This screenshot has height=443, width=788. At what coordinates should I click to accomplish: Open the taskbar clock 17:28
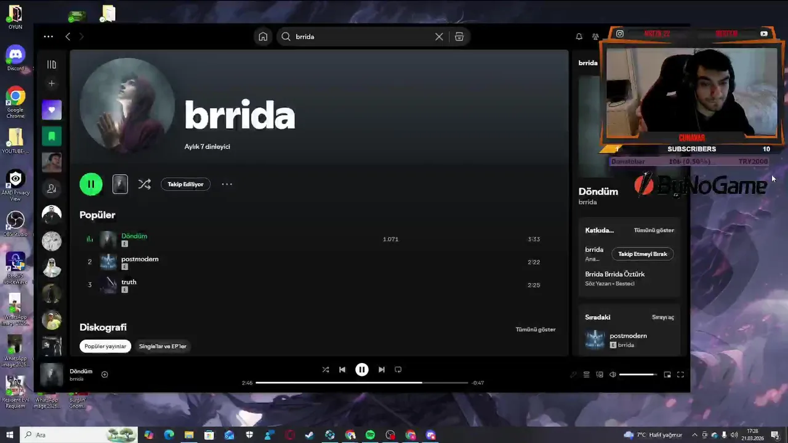pos(753,435)
